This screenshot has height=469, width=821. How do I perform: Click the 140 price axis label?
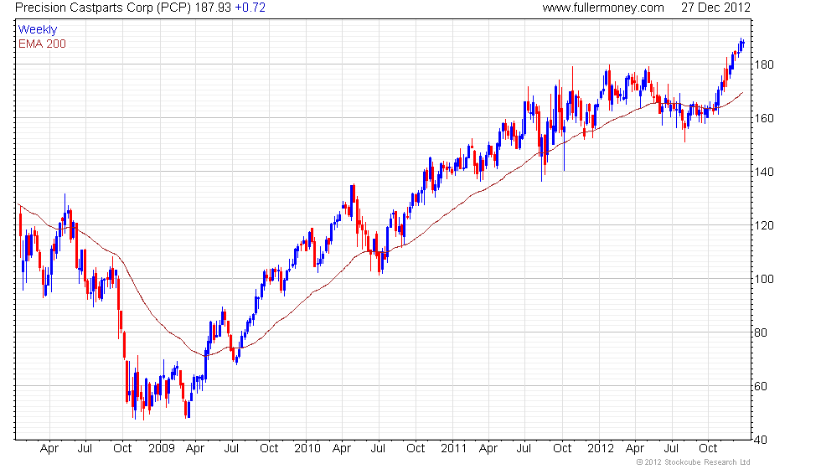pos(763,173)
